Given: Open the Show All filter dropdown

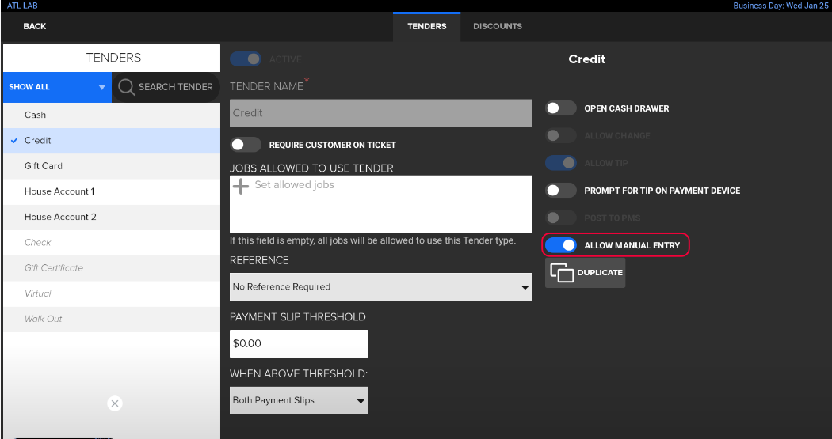Looking at the screenshot, I should 56,87.
